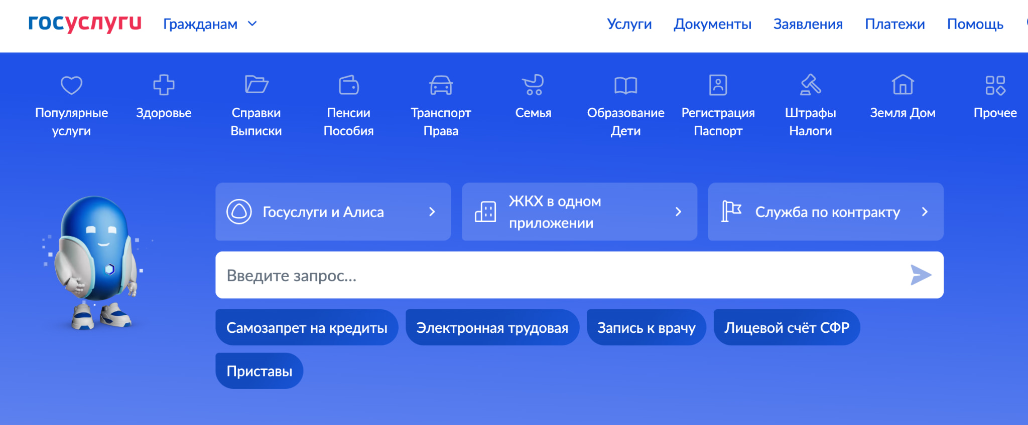
Task: Click the heart icon for Popular services
Action: (x=71, y=85)
